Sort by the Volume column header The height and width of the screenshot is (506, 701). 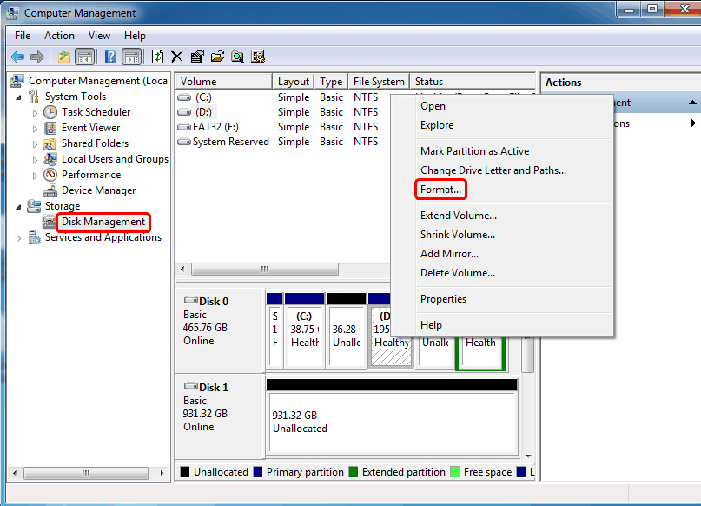224,82
